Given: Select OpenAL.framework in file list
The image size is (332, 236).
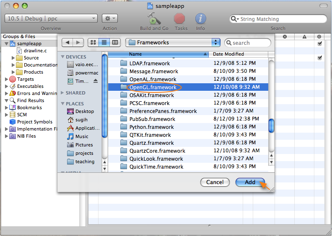Looking at the screenshot, I should point(188,79).
